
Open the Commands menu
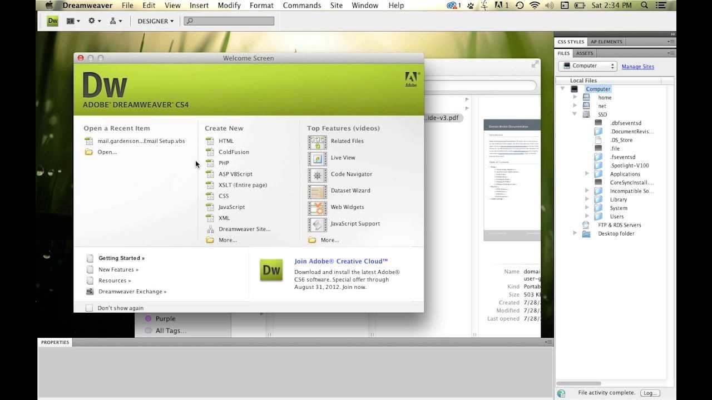[x=301, y=6]
